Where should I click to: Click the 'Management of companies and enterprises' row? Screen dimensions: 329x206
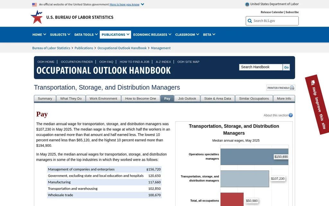click(104, 169)
